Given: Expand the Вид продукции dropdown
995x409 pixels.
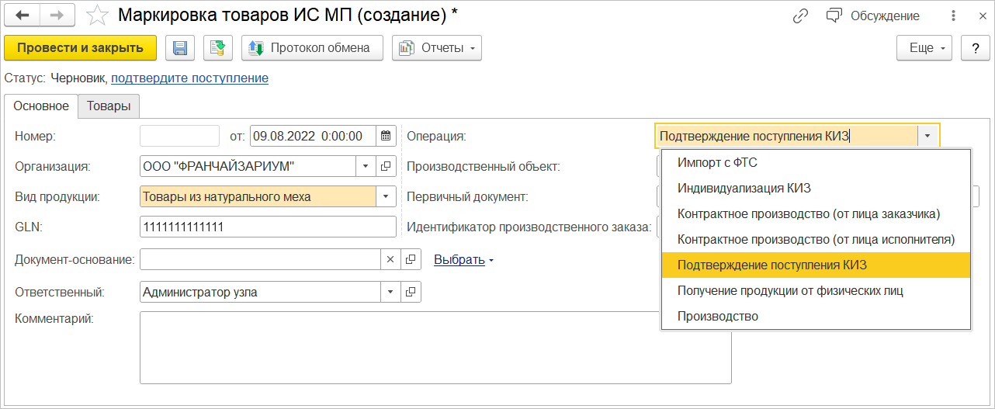Looking at the screenshot, I should [386, 196].
